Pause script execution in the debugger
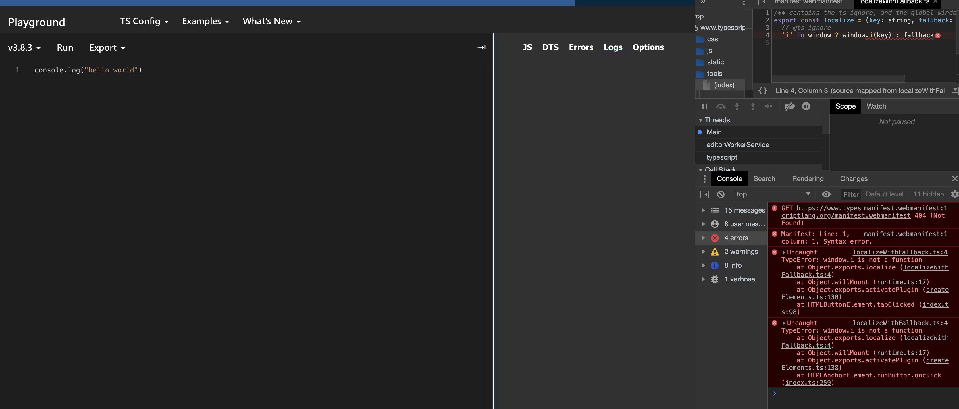 click(x=705, y=107)
